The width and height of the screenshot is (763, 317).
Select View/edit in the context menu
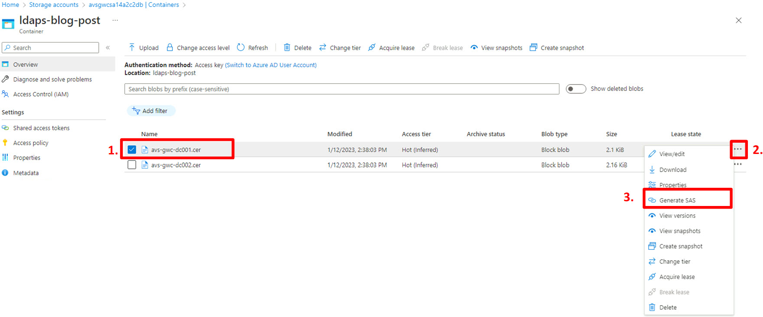(x=688, y=154)
